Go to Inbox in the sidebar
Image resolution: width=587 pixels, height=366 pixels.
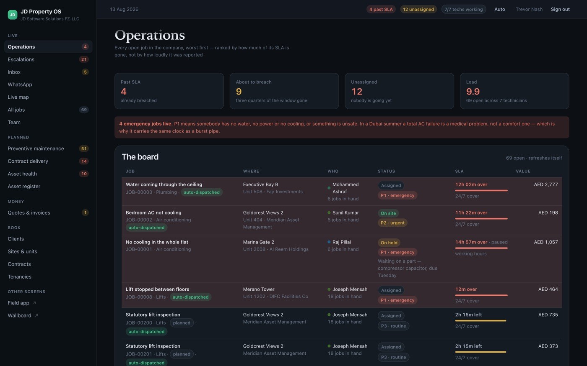48,72
